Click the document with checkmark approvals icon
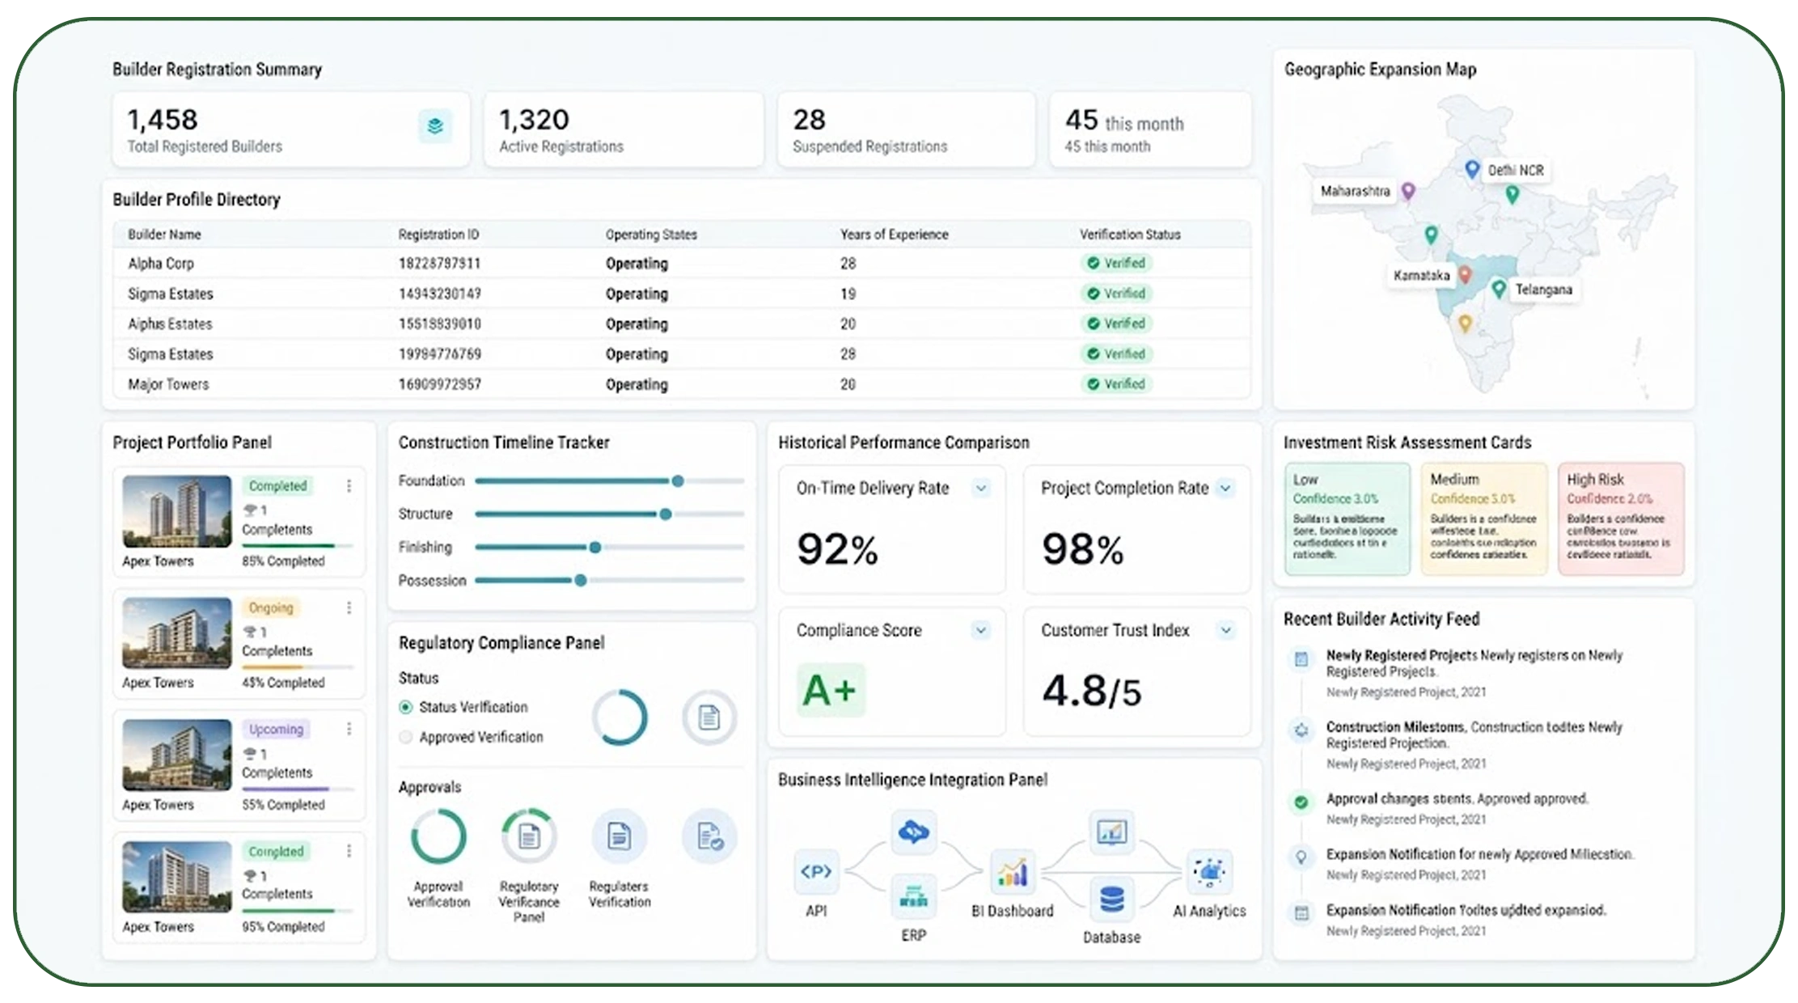This screenshot has width=1798, height=1003. 709,836
